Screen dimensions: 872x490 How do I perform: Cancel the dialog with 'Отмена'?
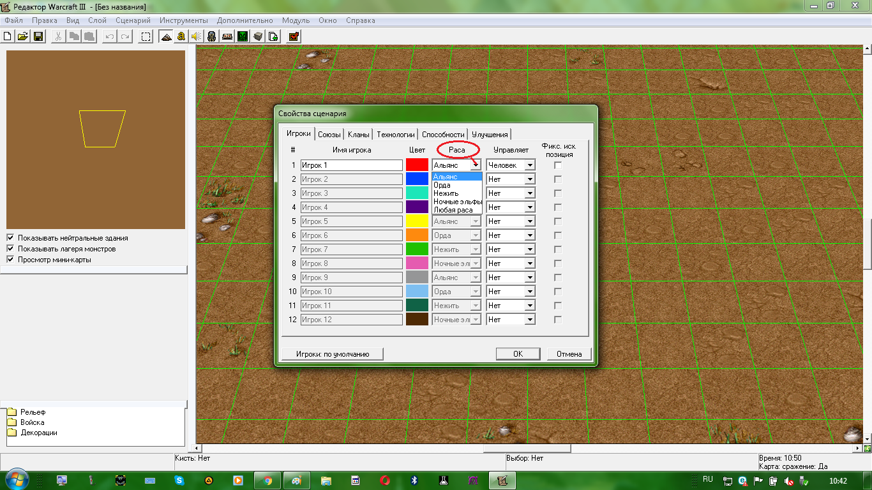point(569,354)
